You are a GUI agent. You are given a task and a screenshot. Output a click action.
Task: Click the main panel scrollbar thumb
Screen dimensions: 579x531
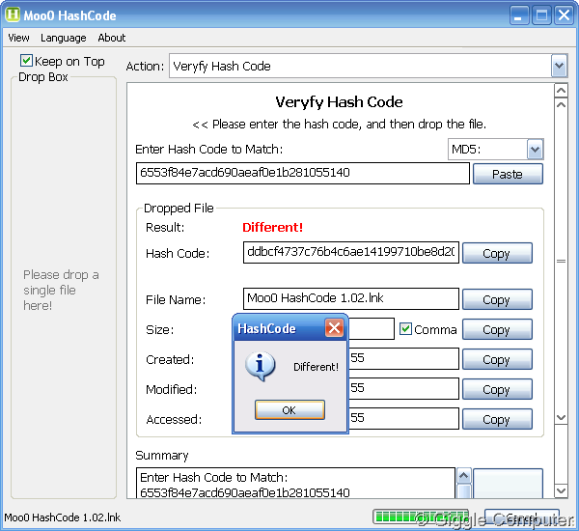pyautogui.click(x=561, y=261)
